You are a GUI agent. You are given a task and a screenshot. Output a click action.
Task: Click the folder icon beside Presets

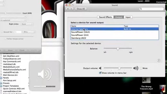[x=1, y=83]
